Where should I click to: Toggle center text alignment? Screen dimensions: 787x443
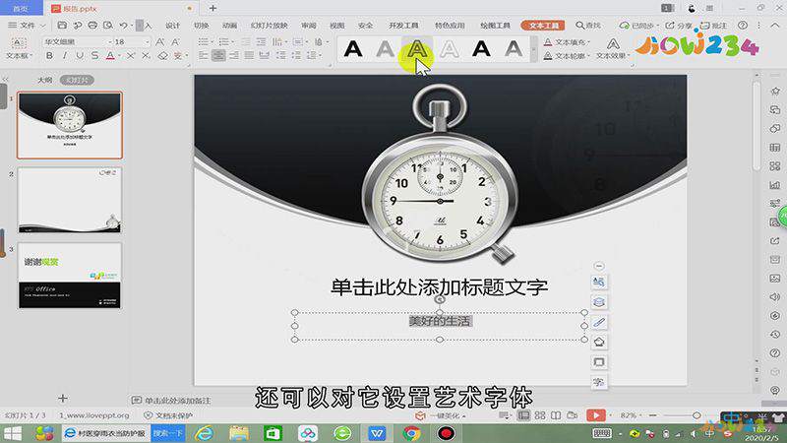tap(218, 56)
